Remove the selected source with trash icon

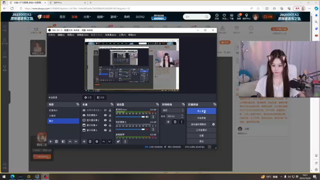pyautogui.click(x=90, y=142)
